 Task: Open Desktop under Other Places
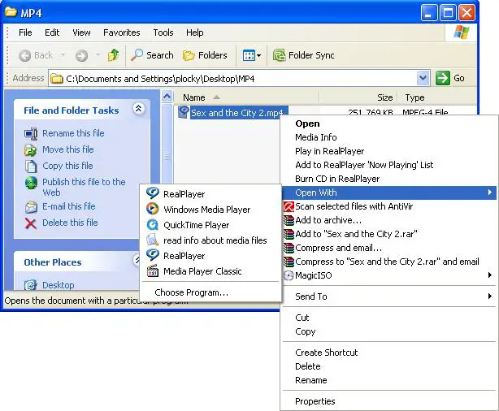click(58, 285)
